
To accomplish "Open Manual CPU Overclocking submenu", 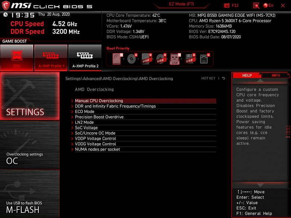I will (145, 101).
